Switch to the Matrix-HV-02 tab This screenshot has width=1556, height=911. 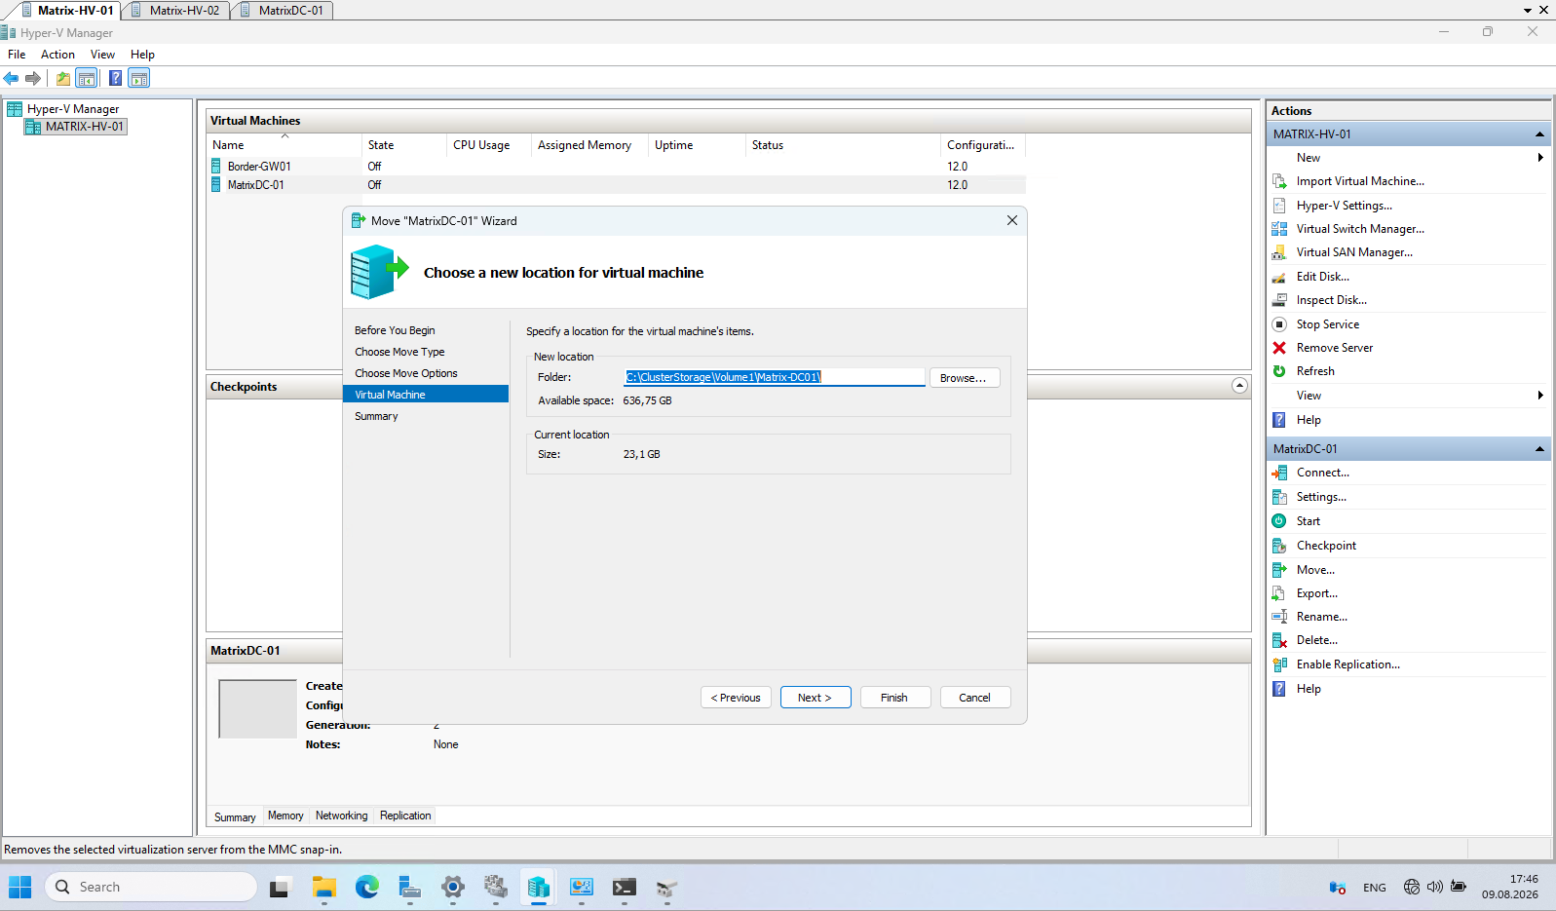point(175,11)
